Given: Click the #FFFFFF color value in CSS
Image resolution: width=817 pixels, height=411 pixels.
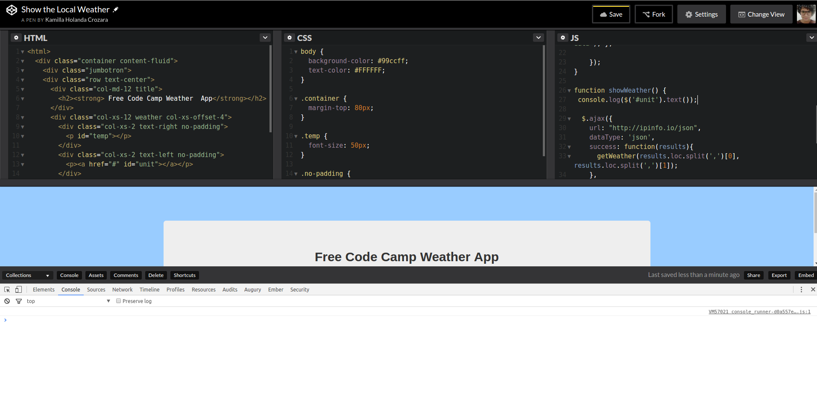Looking at the screenshot, I should 368,70.
